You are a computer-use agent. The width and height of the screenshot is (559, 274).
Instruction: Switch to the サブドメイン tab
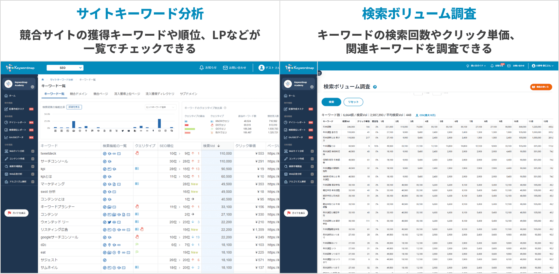click(x=188, y=94)
